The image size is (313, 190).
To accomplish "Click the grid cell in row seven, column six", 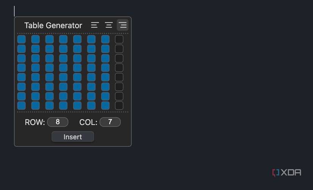I will pos(91,96).
